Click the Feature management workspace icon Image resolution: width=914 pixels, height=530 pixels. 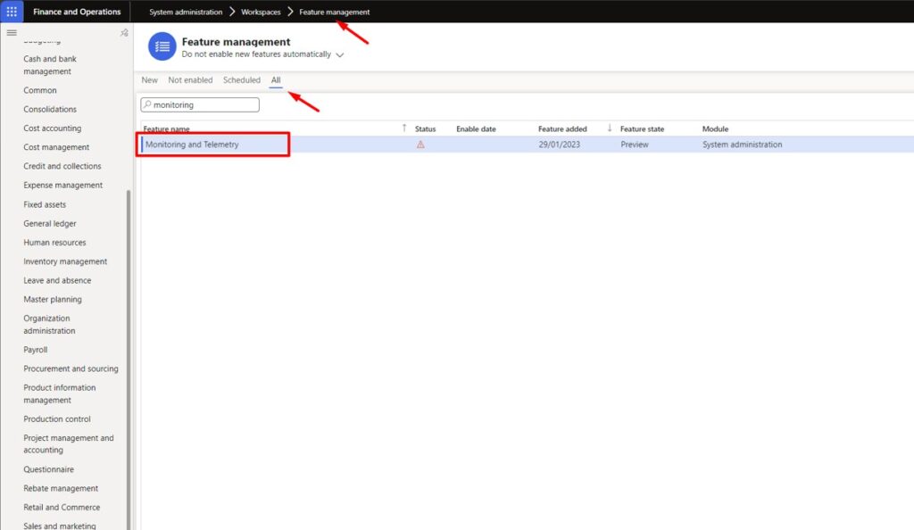coord(161,46)
